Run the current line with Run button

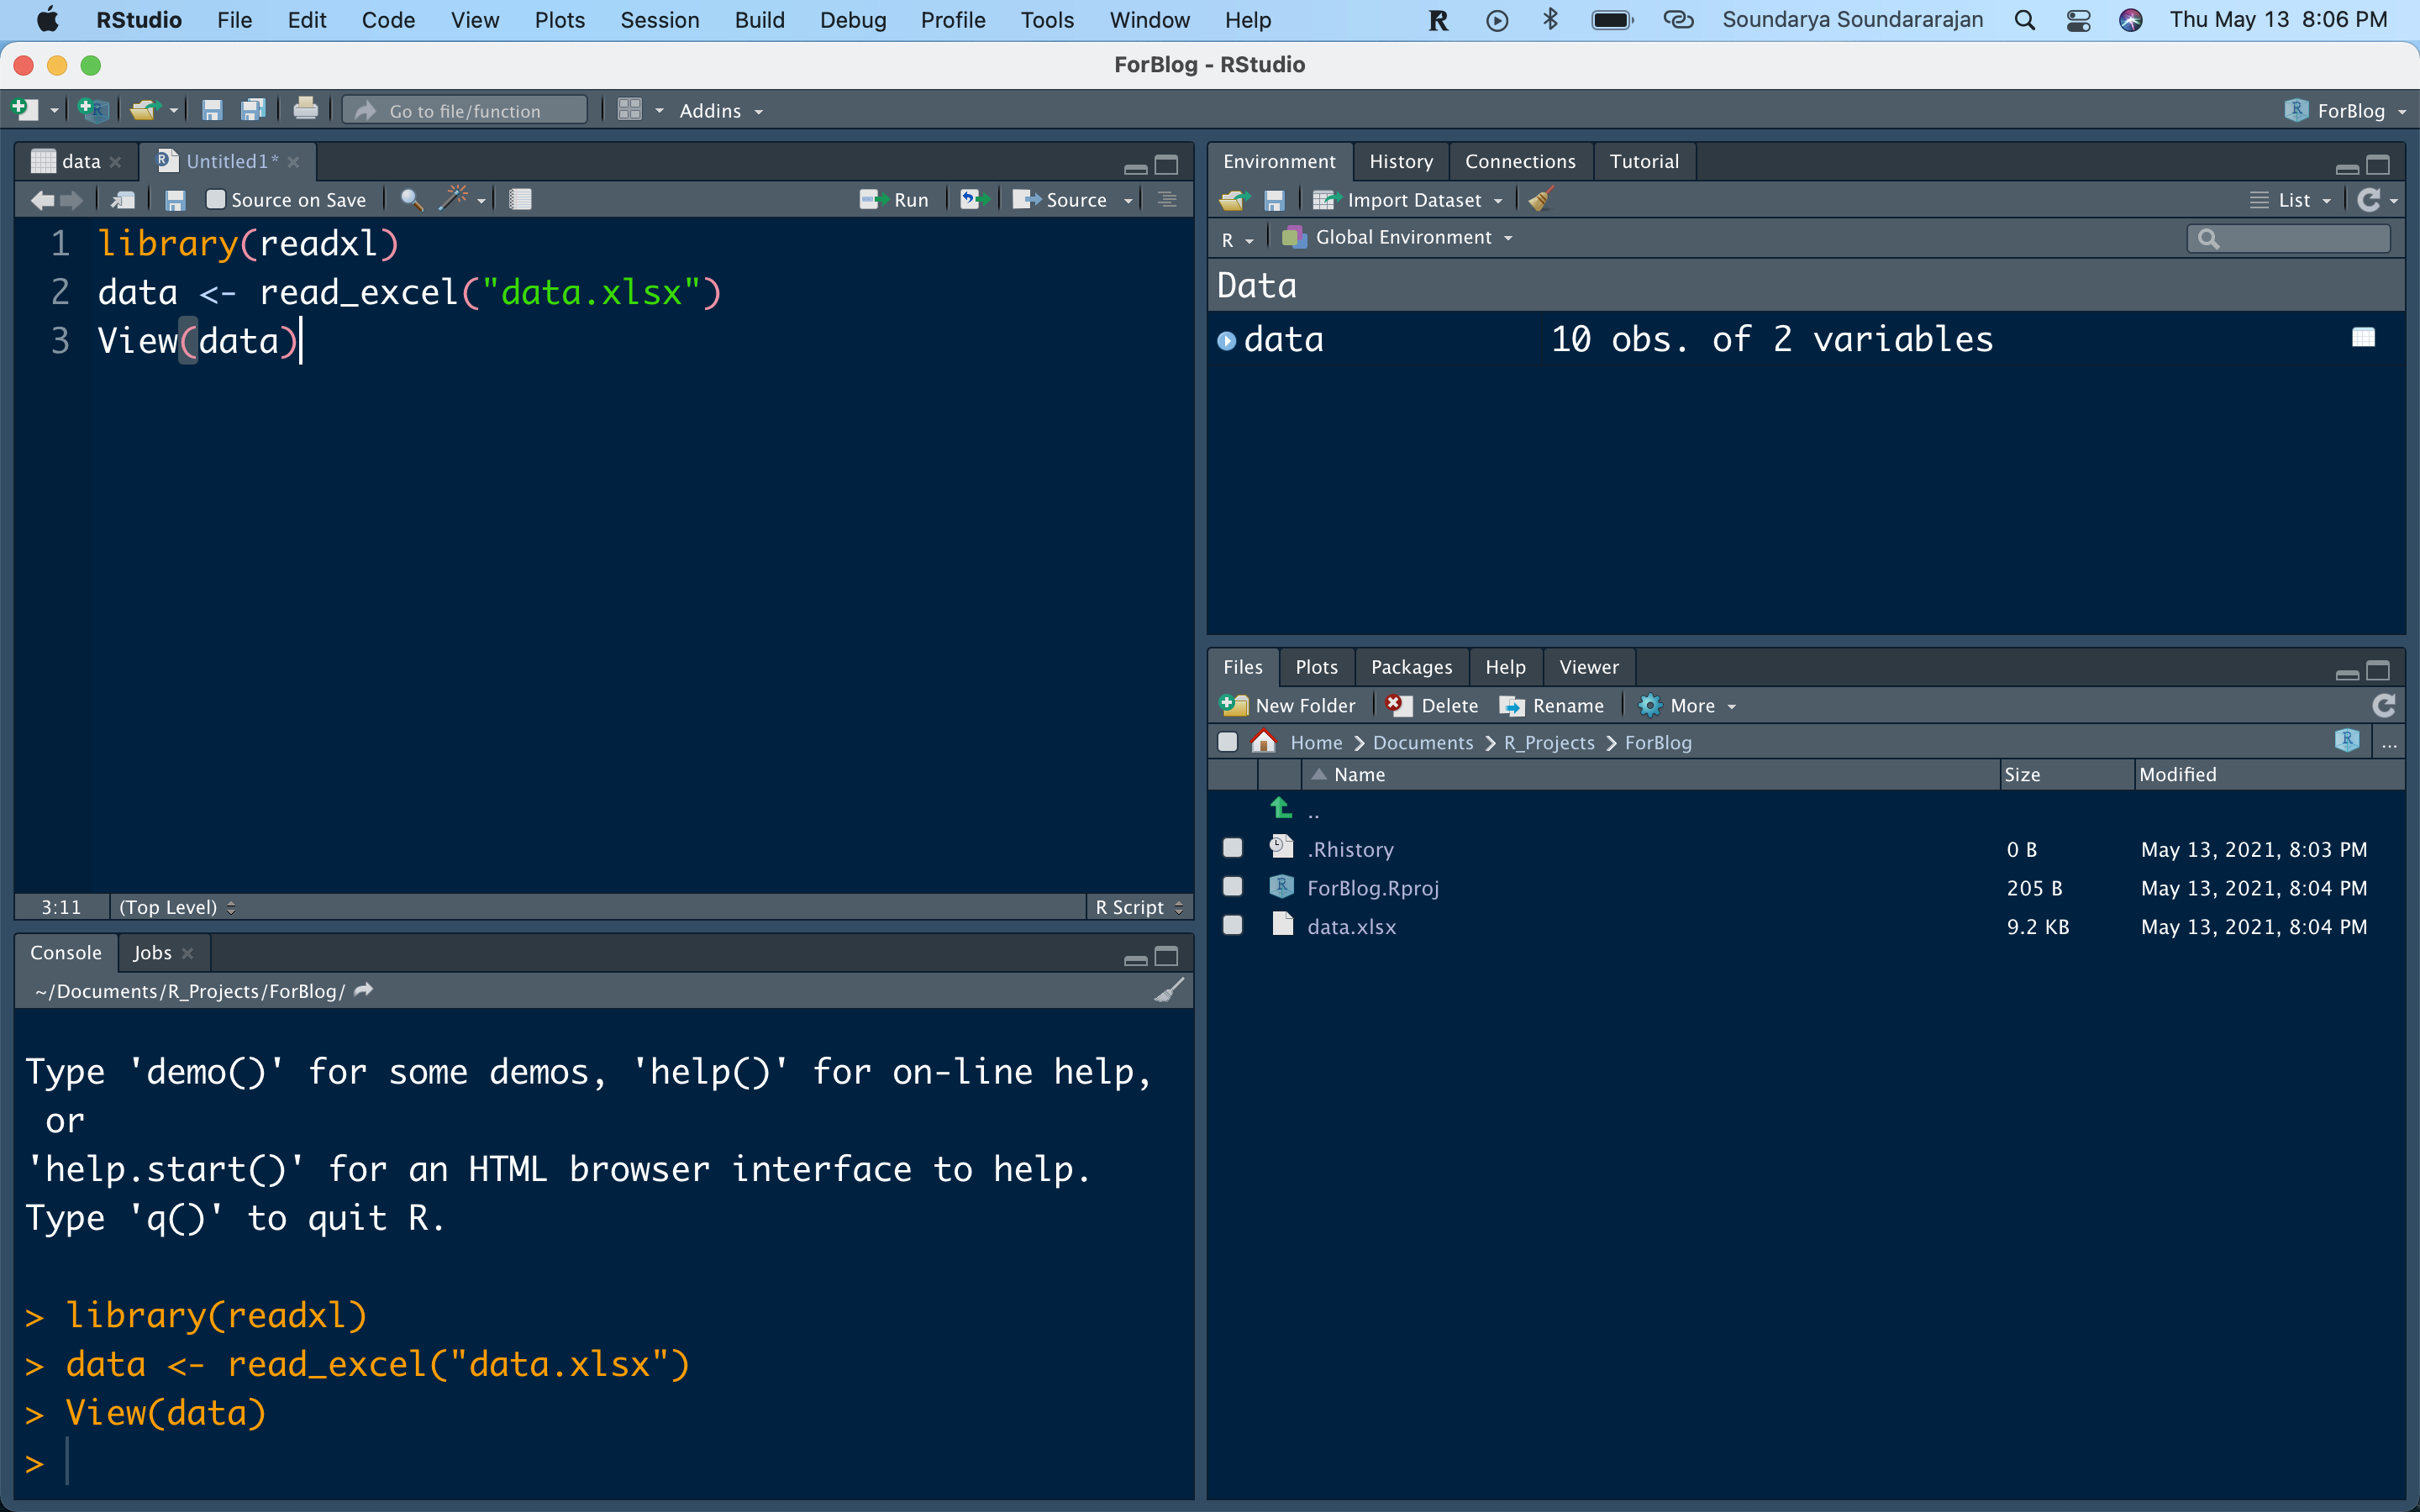[895, 200]
